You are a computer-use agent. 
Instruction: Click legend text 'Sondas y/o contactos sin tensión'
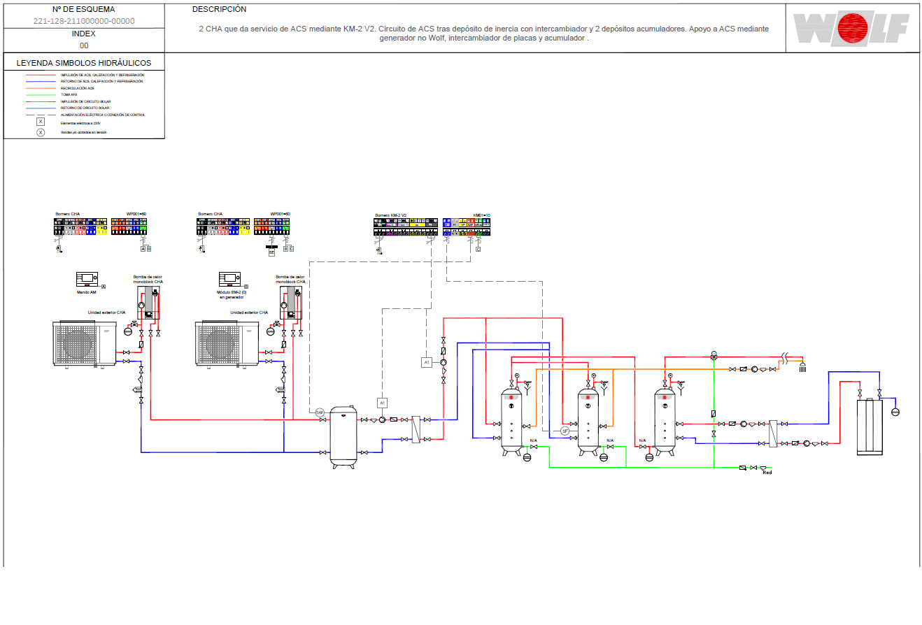tap(84, 132)
